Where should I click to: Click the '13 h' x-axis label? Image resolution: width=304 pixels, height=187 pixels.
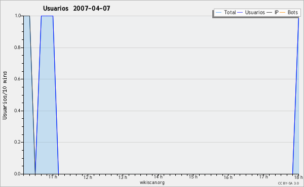coord(123,177)
